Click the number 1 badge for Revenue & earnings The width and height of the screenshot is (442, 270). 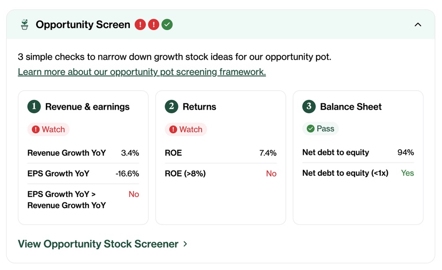coord(34,106)
